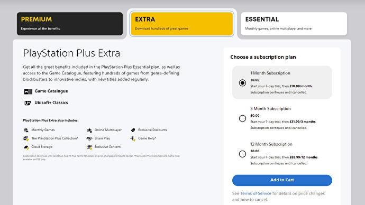
Task: Click the Monthly Games icon
Action: (x=26, y=130)
